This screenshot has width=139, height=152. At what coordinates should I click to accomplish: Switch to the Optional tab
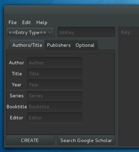(85, 45)
